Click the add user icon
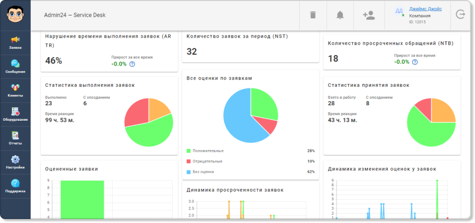Viewport: 475px width, 223px height. (x=369, y=15)
